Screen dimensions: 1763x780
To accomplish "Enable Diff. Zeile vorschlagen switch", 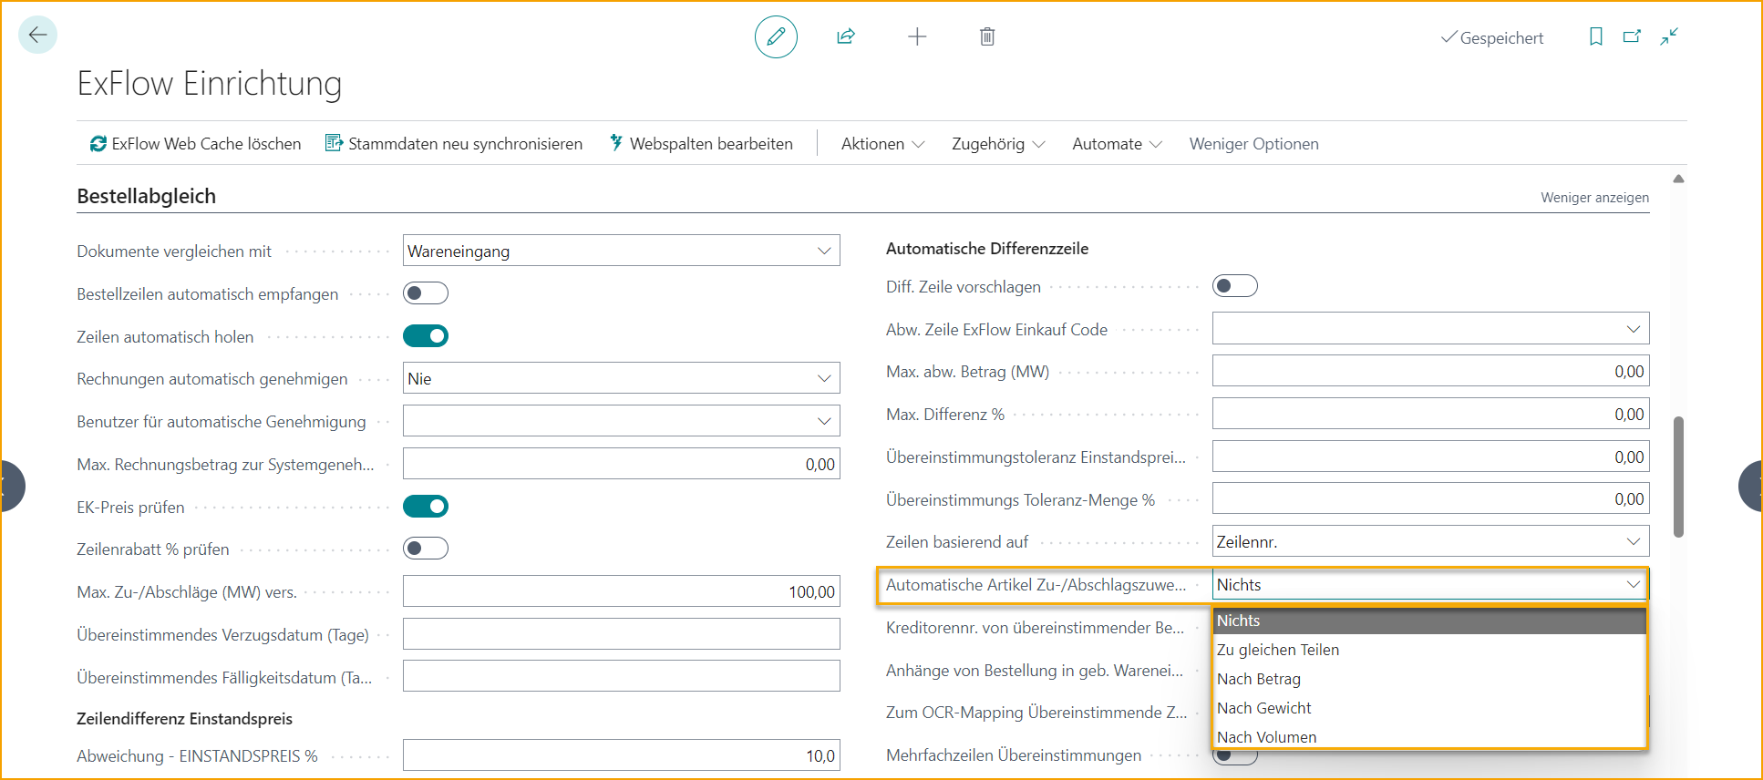I will pyautogui.click(x=1235, y=286).
